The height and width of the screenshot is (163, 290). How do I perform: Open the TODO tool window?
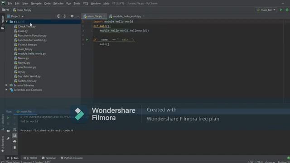tap(30, 158)
